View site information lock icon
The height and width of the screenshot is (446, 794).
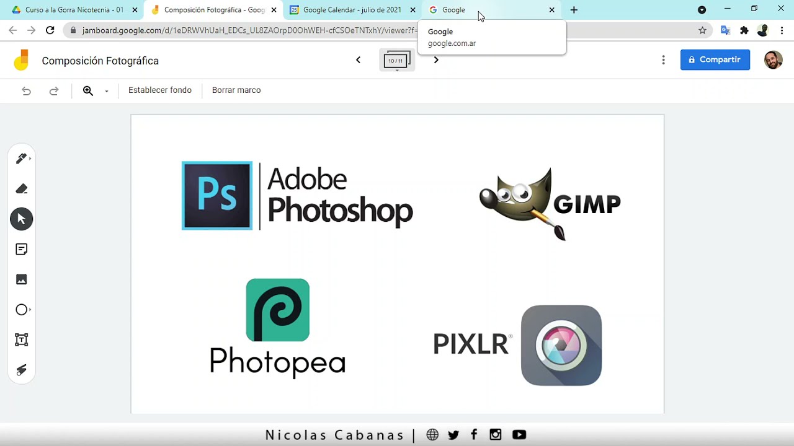coord(73,30)
